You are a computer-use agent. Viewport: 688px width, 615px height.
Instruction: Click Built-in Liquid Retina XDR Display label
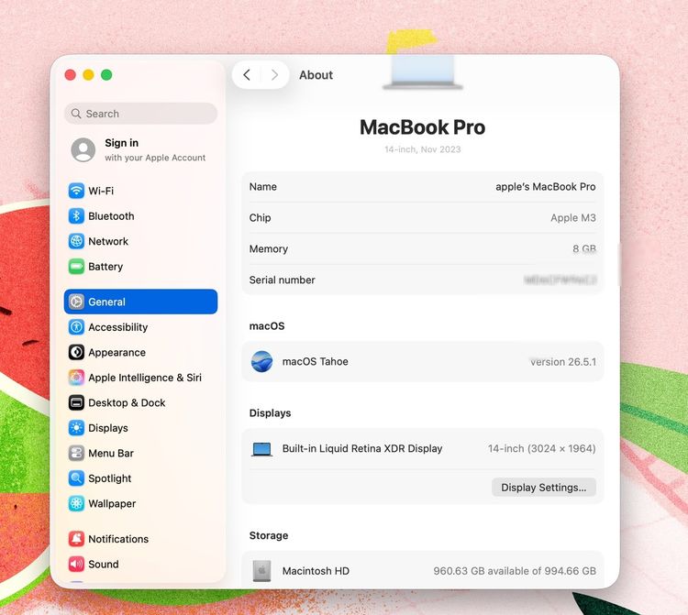click(362, 448)
